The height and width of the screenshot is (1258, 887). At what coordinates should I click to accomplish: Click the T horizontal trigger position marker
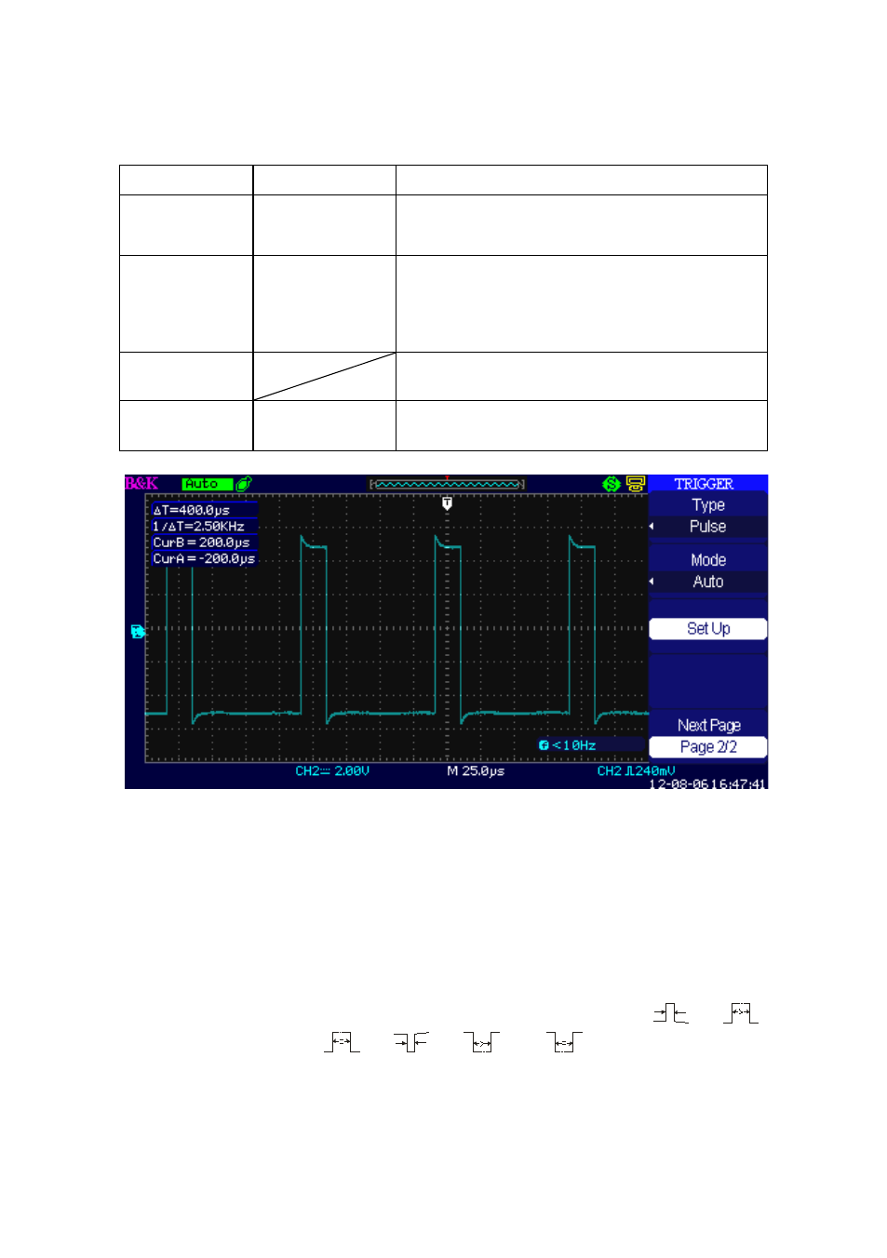point(447,503)
